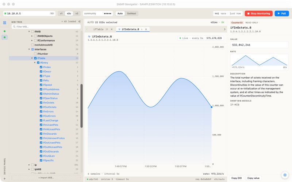Uncheck the ifOutQLen checkbox

coord(41,156)
